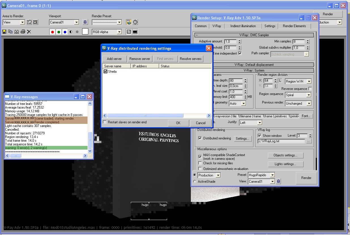Toggle the Distributed rendering checkbox
This screenshot has width=350, height=235.
coord(200,138)
